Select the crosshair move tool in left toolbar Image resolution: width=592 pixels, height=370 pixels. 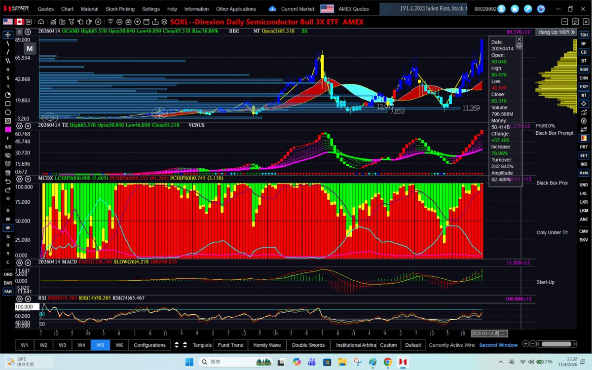8,35
